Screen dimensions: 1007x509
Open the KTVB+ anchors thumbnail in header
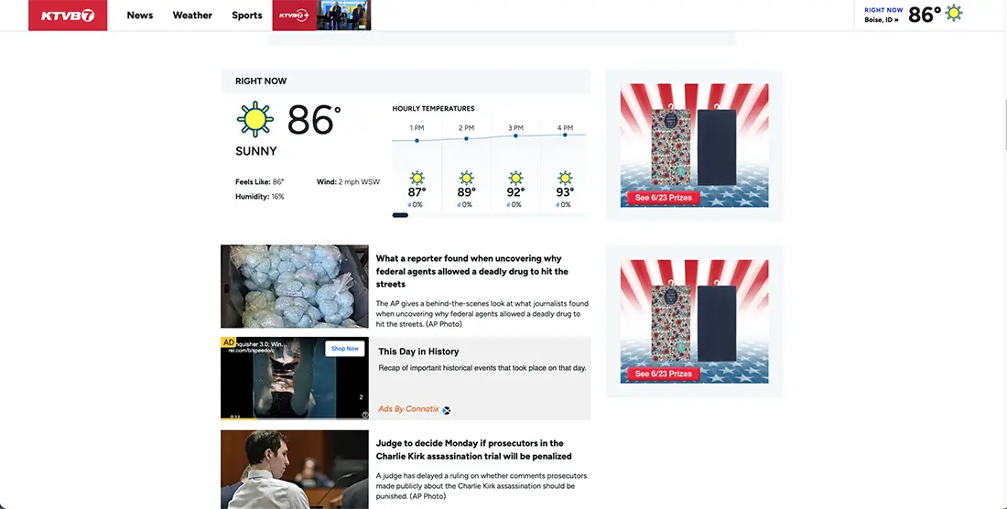click(x=344, y=16)
